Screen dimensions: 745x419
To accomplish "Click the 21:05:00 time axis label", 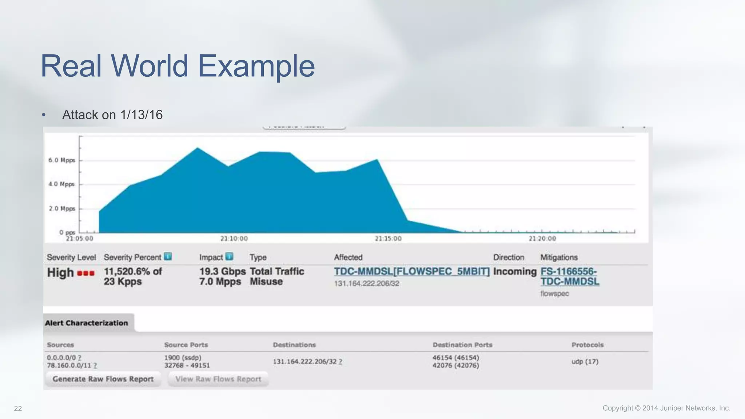I will coord(80,239).
